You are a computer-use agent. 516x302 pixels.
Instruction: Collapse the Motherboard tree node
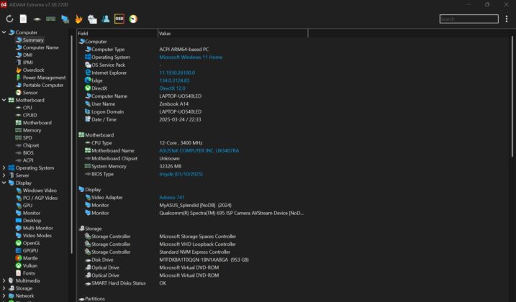tap(4, 100)
